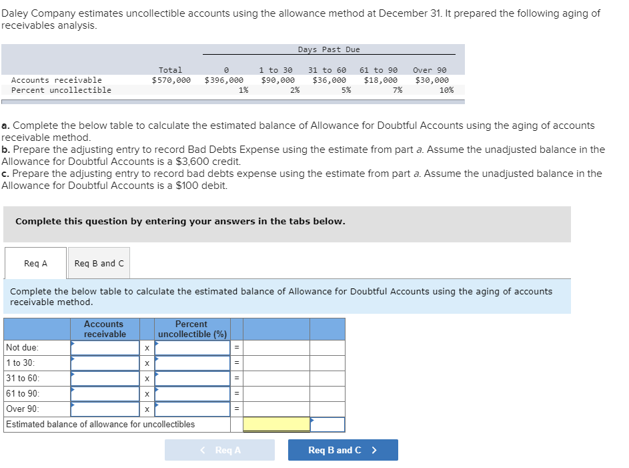This screenshot has width=629, height=468.
Task: Select Over 90 accounts receivable input
Action: 105,409
